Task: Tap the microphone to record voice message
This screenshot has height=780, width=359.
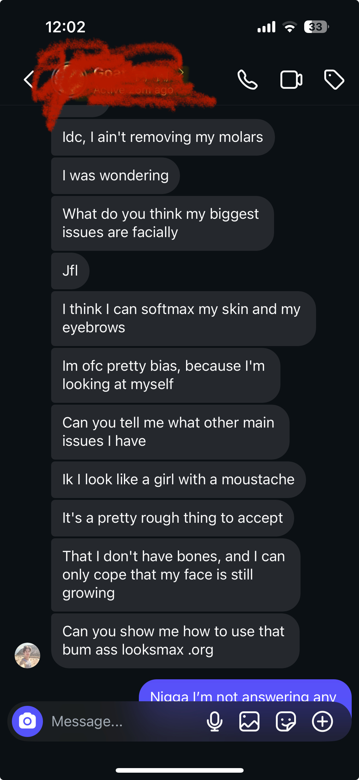Action: (214, 721)
